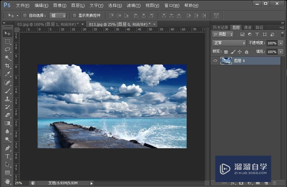Enable the 自动选择 checkbox
Screen dimensions: 287x187
coord(25,16)
